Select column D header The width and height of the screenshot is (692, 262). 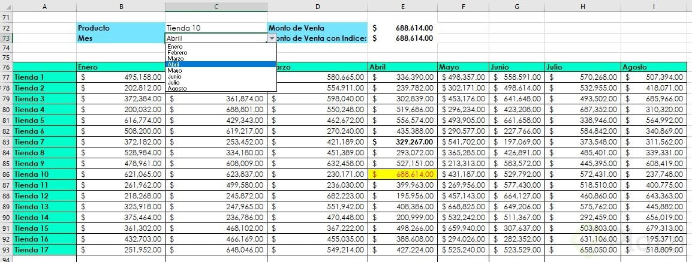(317, 6)
